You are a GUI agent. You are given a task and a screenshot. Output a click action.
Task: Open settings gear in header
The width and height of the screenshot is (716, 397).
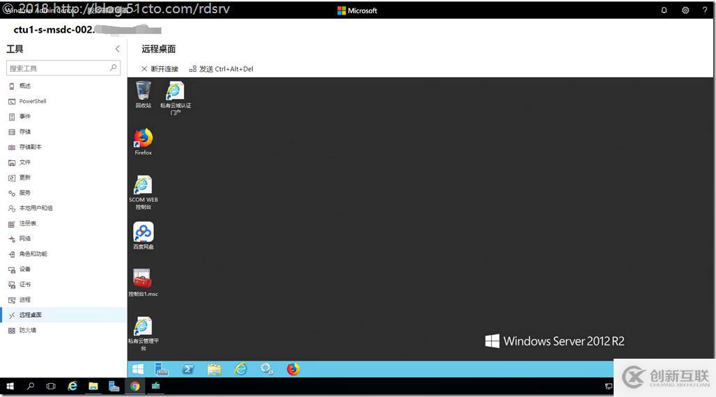[x=685, y=10]
